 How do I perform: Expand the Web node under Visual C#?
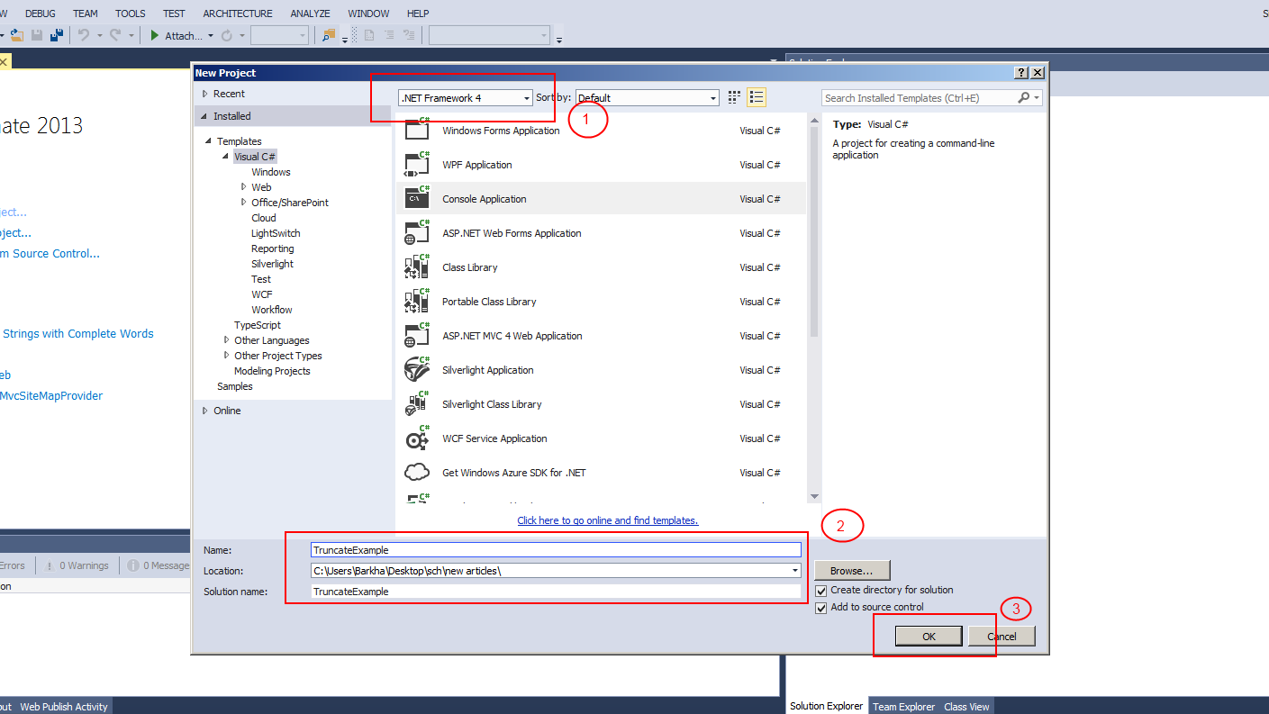click(x=244, y=187)
